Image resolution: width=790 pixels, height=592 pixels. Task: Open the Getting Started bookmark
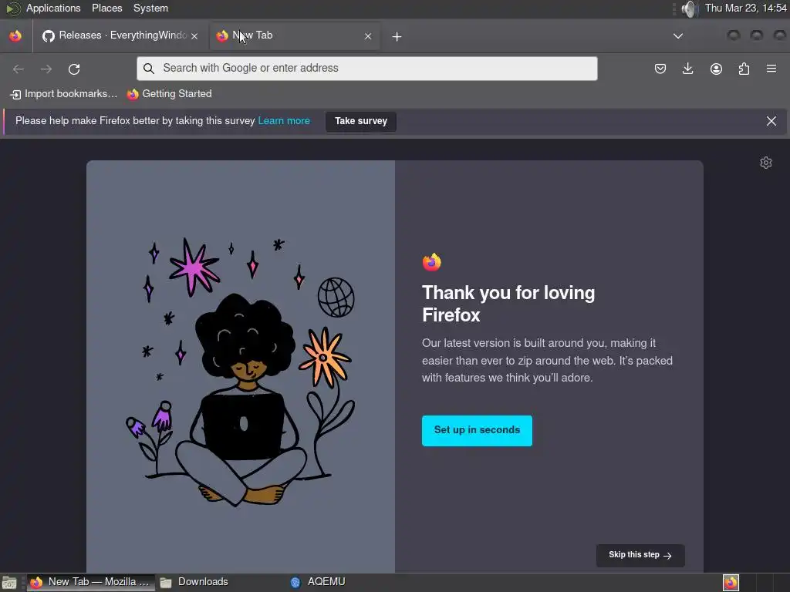pos(169,94)
